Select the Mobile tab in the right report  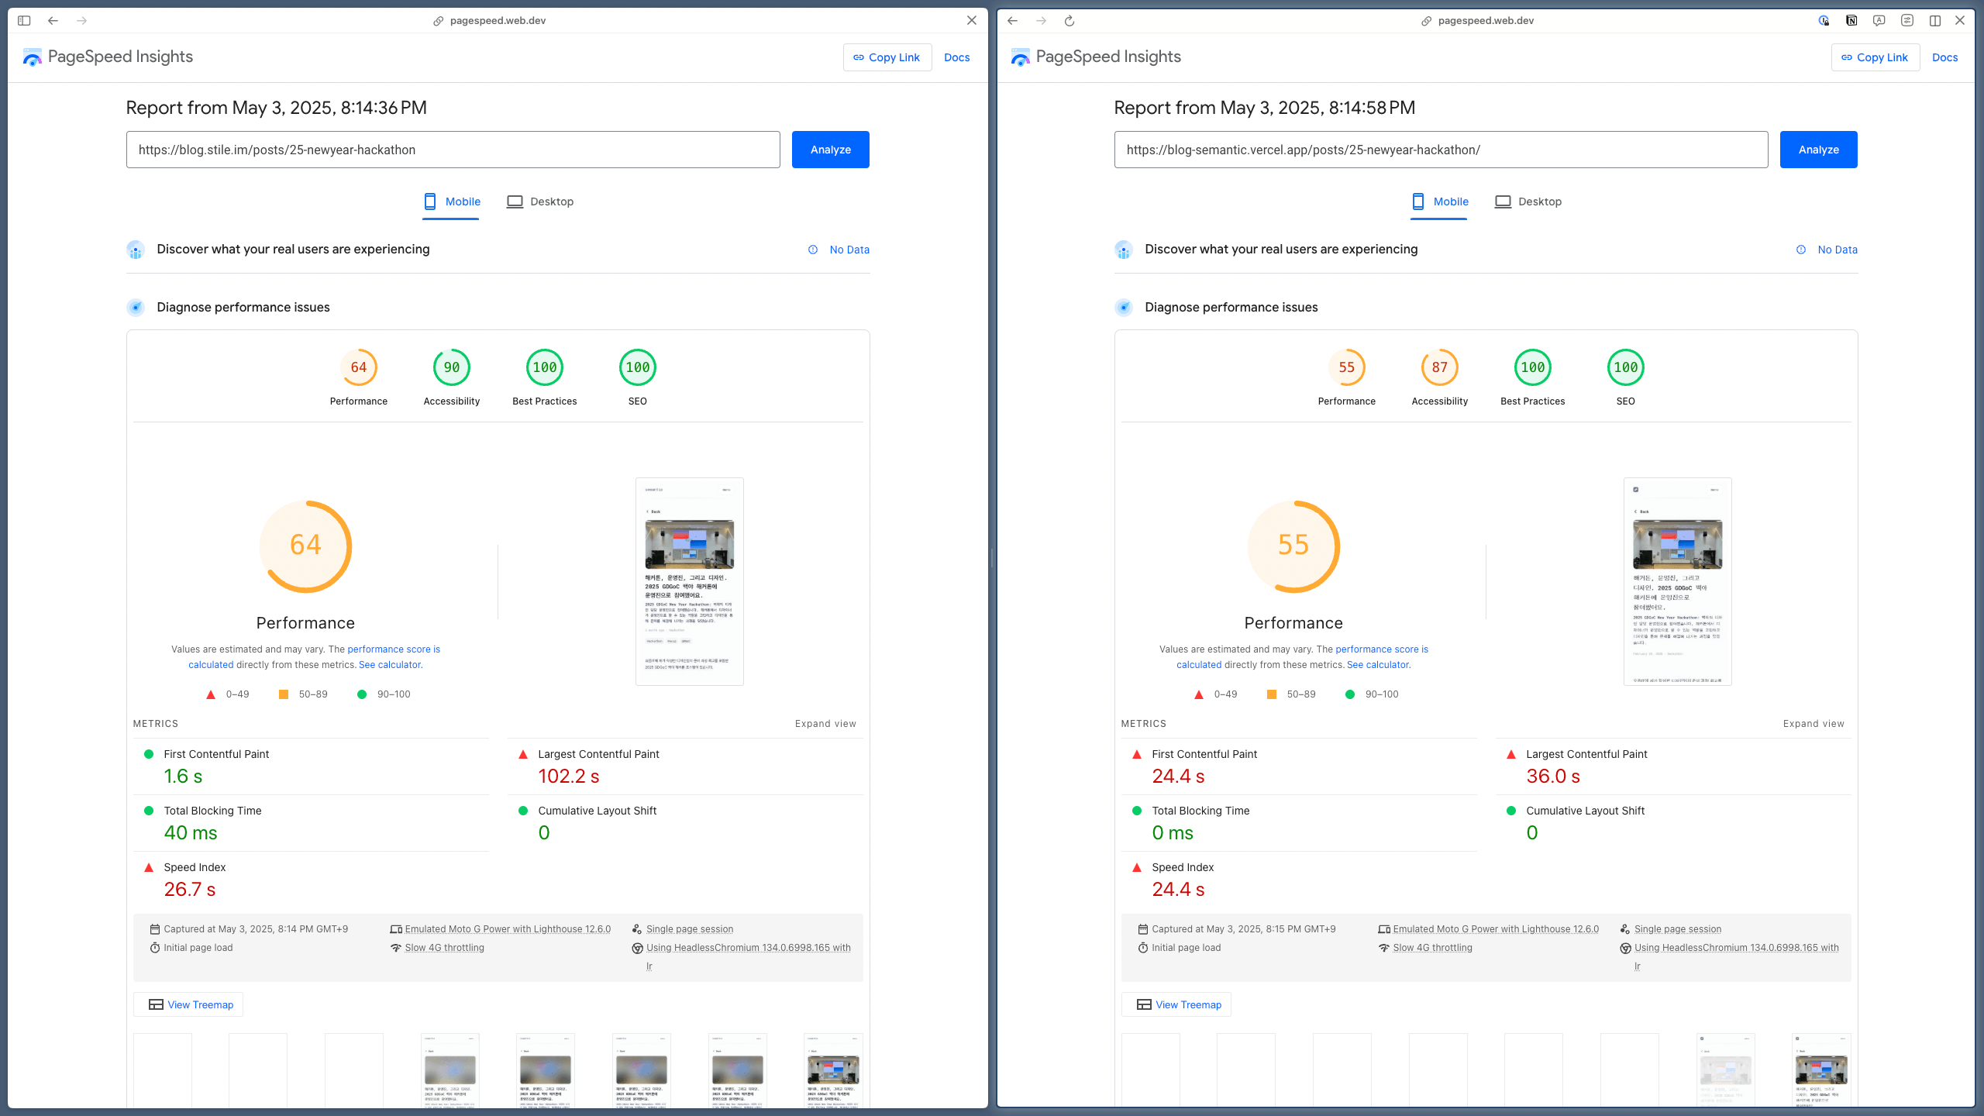tap(1439, 201)
